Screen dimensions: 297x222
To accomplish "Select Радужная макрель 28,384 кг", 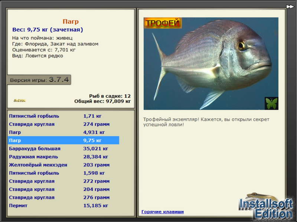I will (x=63, y=157).
